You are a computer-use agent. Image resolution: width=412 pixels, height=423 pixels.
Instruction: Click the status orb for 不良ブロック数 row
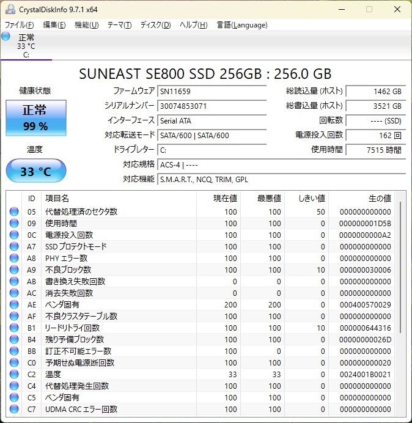tap(14, 270)
